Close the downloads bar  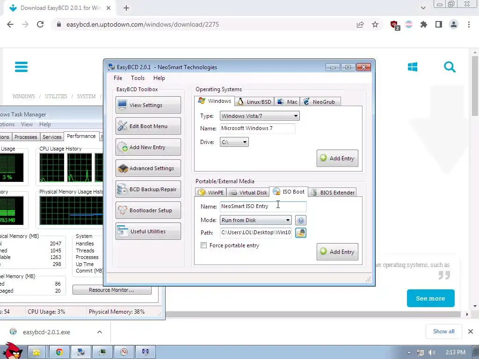tap(471, 331)
